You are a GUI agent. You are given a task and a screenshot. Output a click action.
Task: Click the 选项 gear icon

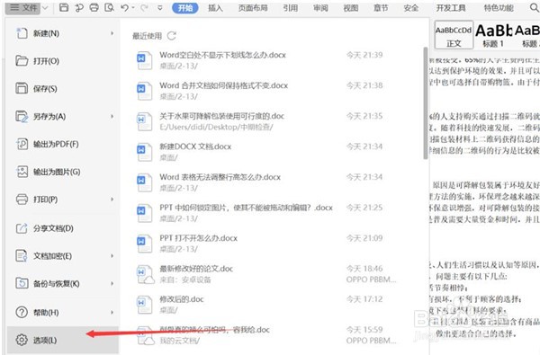coord(22,340)
